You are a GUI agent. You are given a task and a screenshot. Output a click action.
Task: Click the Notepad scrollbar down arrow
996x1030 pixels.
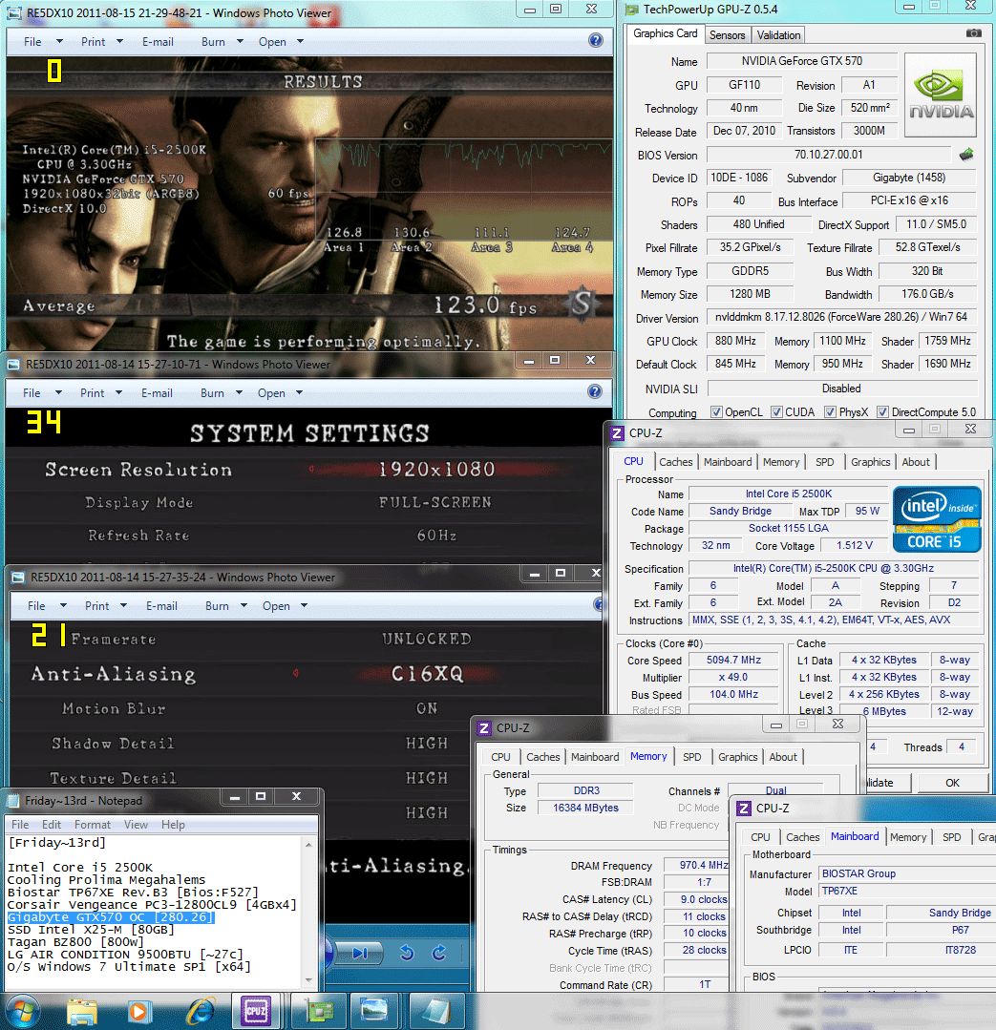point(308,980)
